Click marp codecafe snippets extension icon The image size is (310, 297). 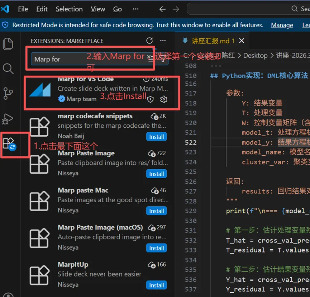click(x=39, y=127)
